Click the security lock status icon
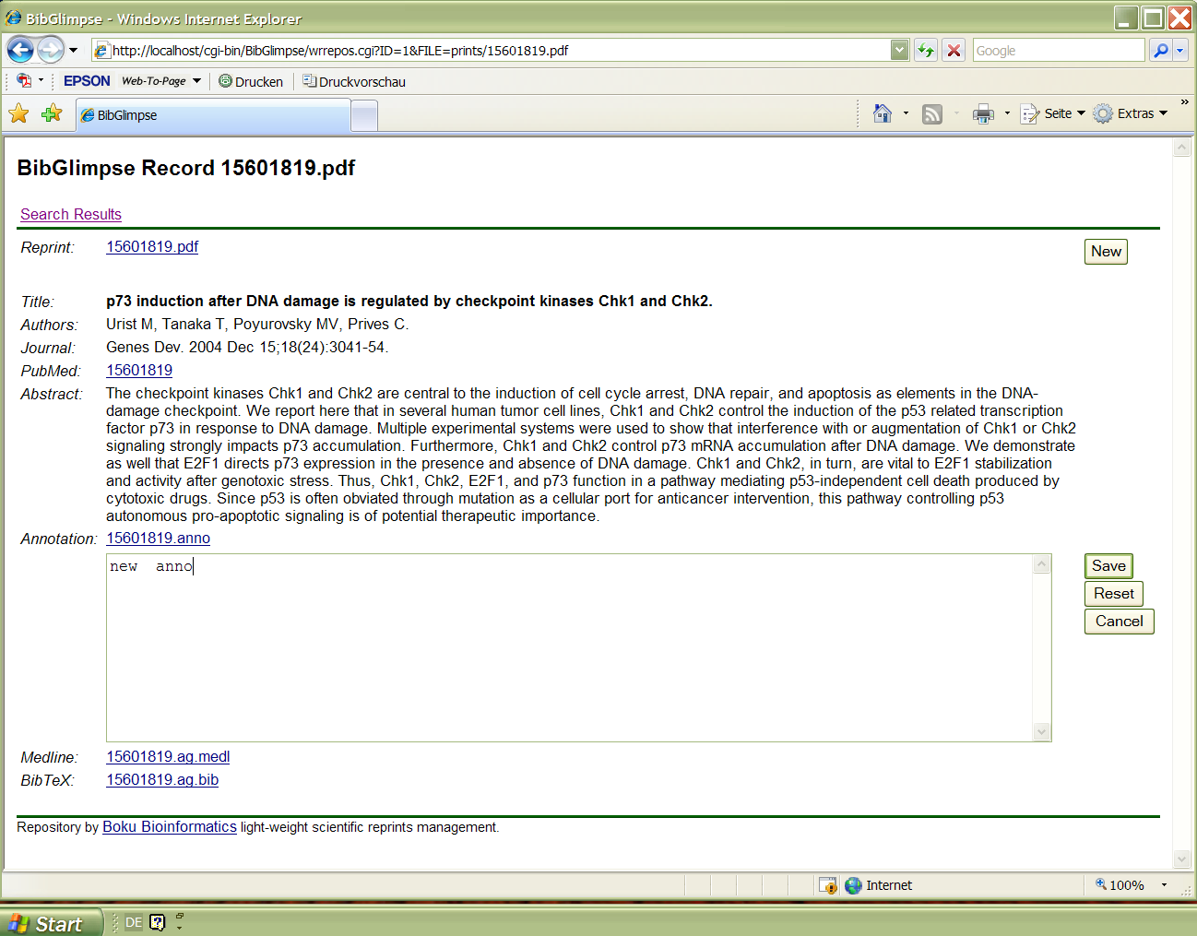 tap(828, 885)
